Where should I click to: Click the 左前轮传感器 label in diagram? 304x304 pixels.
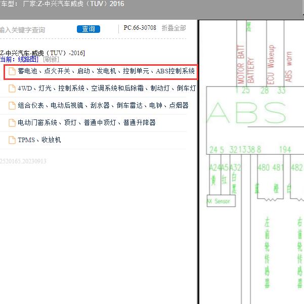pyautogui.click(x=267, y=253)
